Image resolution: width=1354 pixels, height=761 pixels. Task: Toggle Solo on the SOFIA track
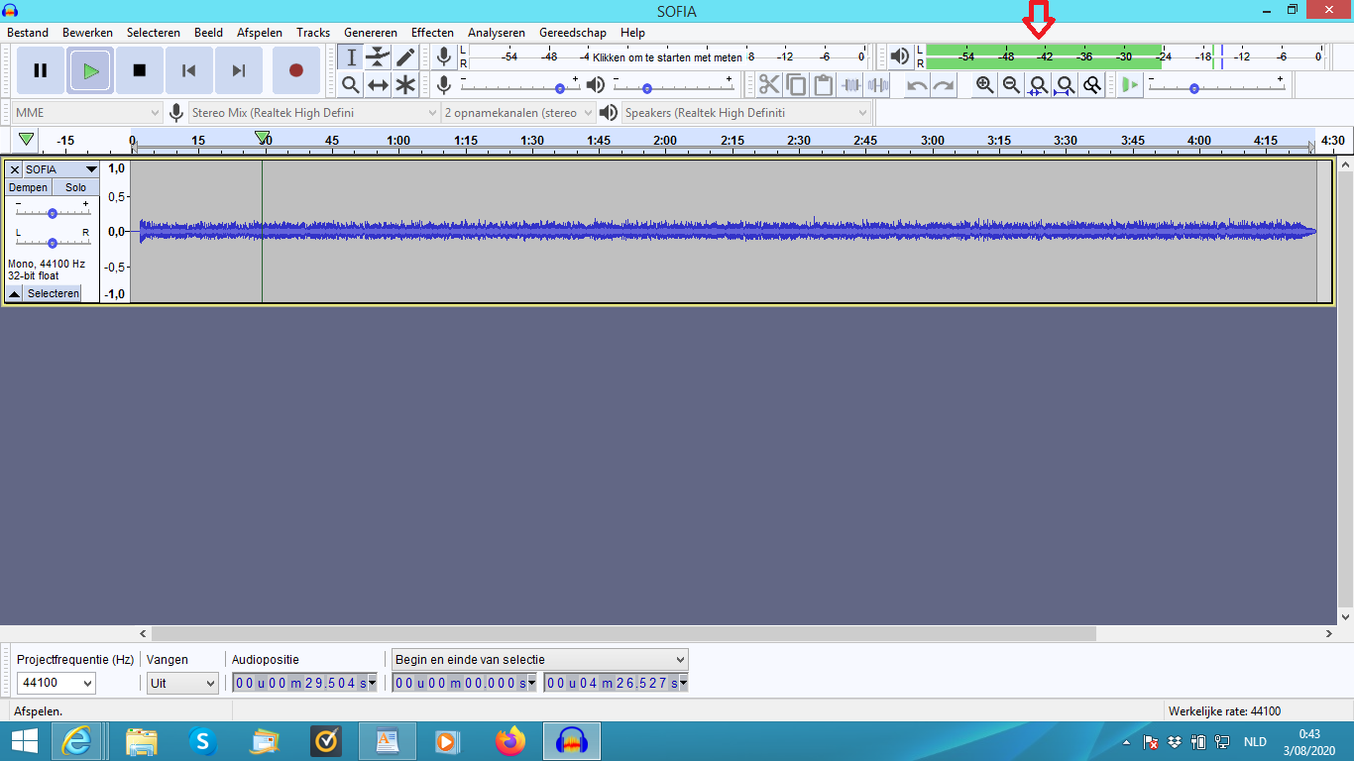coord(75,187)
